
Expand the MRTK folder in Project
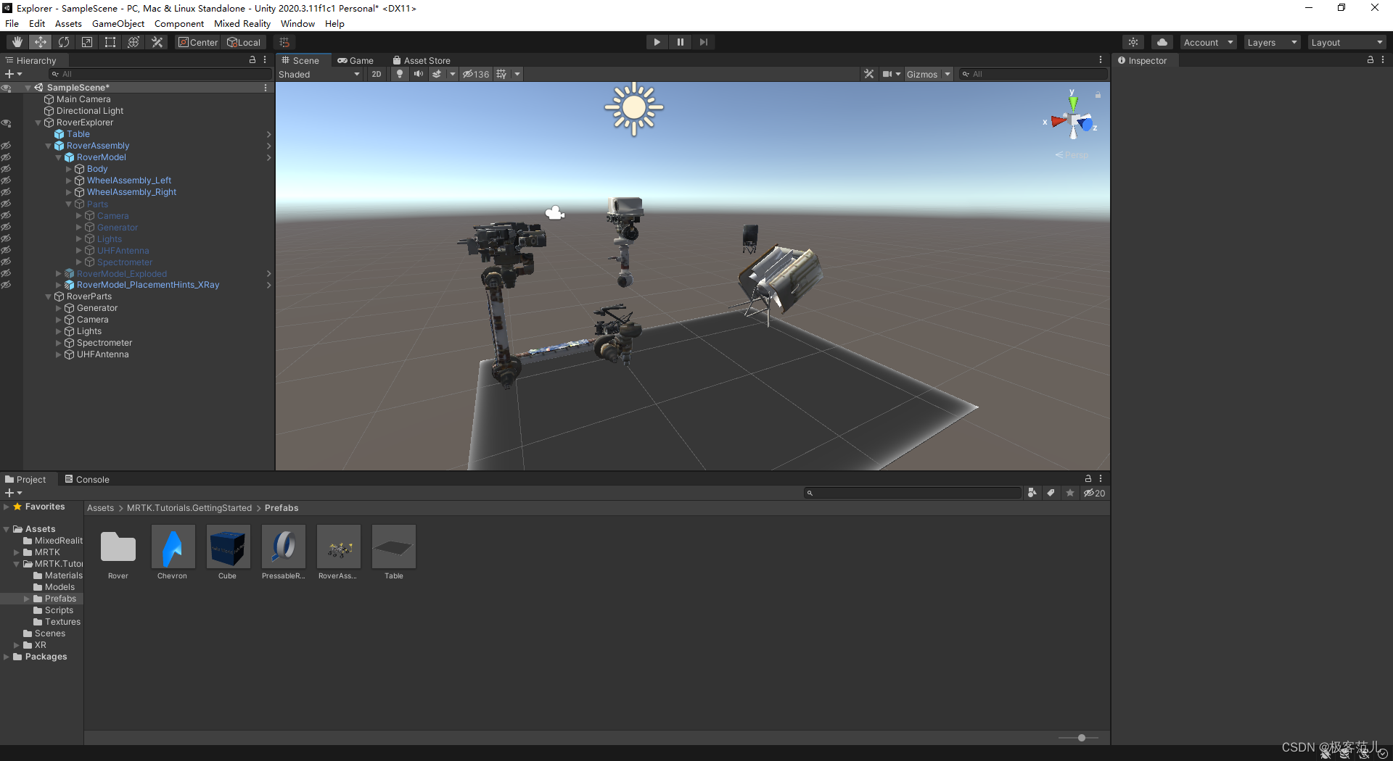pyautogui.click(x=17, y=552)
